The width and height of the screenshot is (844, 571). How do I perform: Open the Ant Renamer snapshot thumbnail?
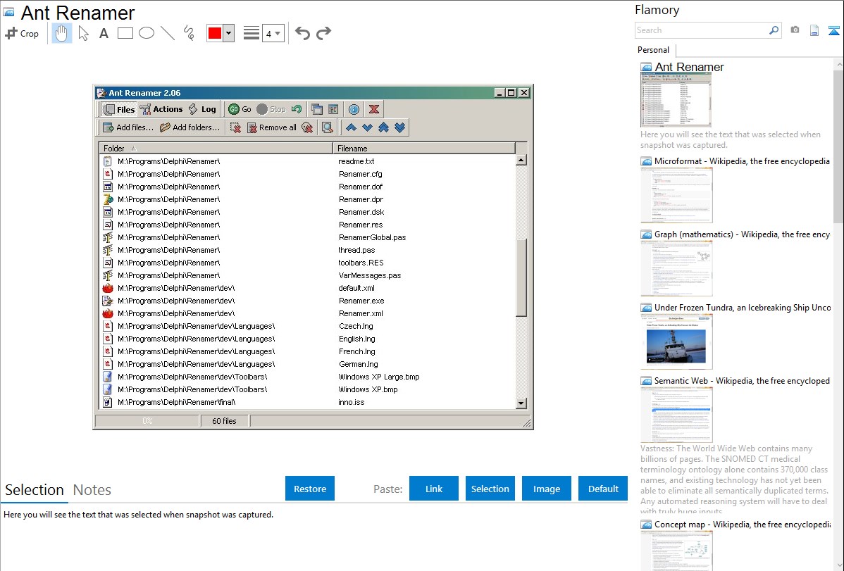[676, 100]
